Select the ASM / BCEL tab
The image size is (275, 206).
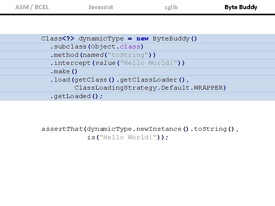[x=32, y=7]
